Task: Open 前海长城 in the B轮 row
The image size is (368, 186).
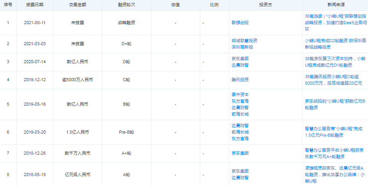Action: pyautogui.click(x=240, y=114)
